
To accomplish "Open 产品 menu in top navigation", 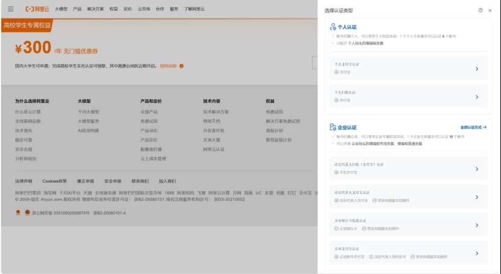I will 77,9.
